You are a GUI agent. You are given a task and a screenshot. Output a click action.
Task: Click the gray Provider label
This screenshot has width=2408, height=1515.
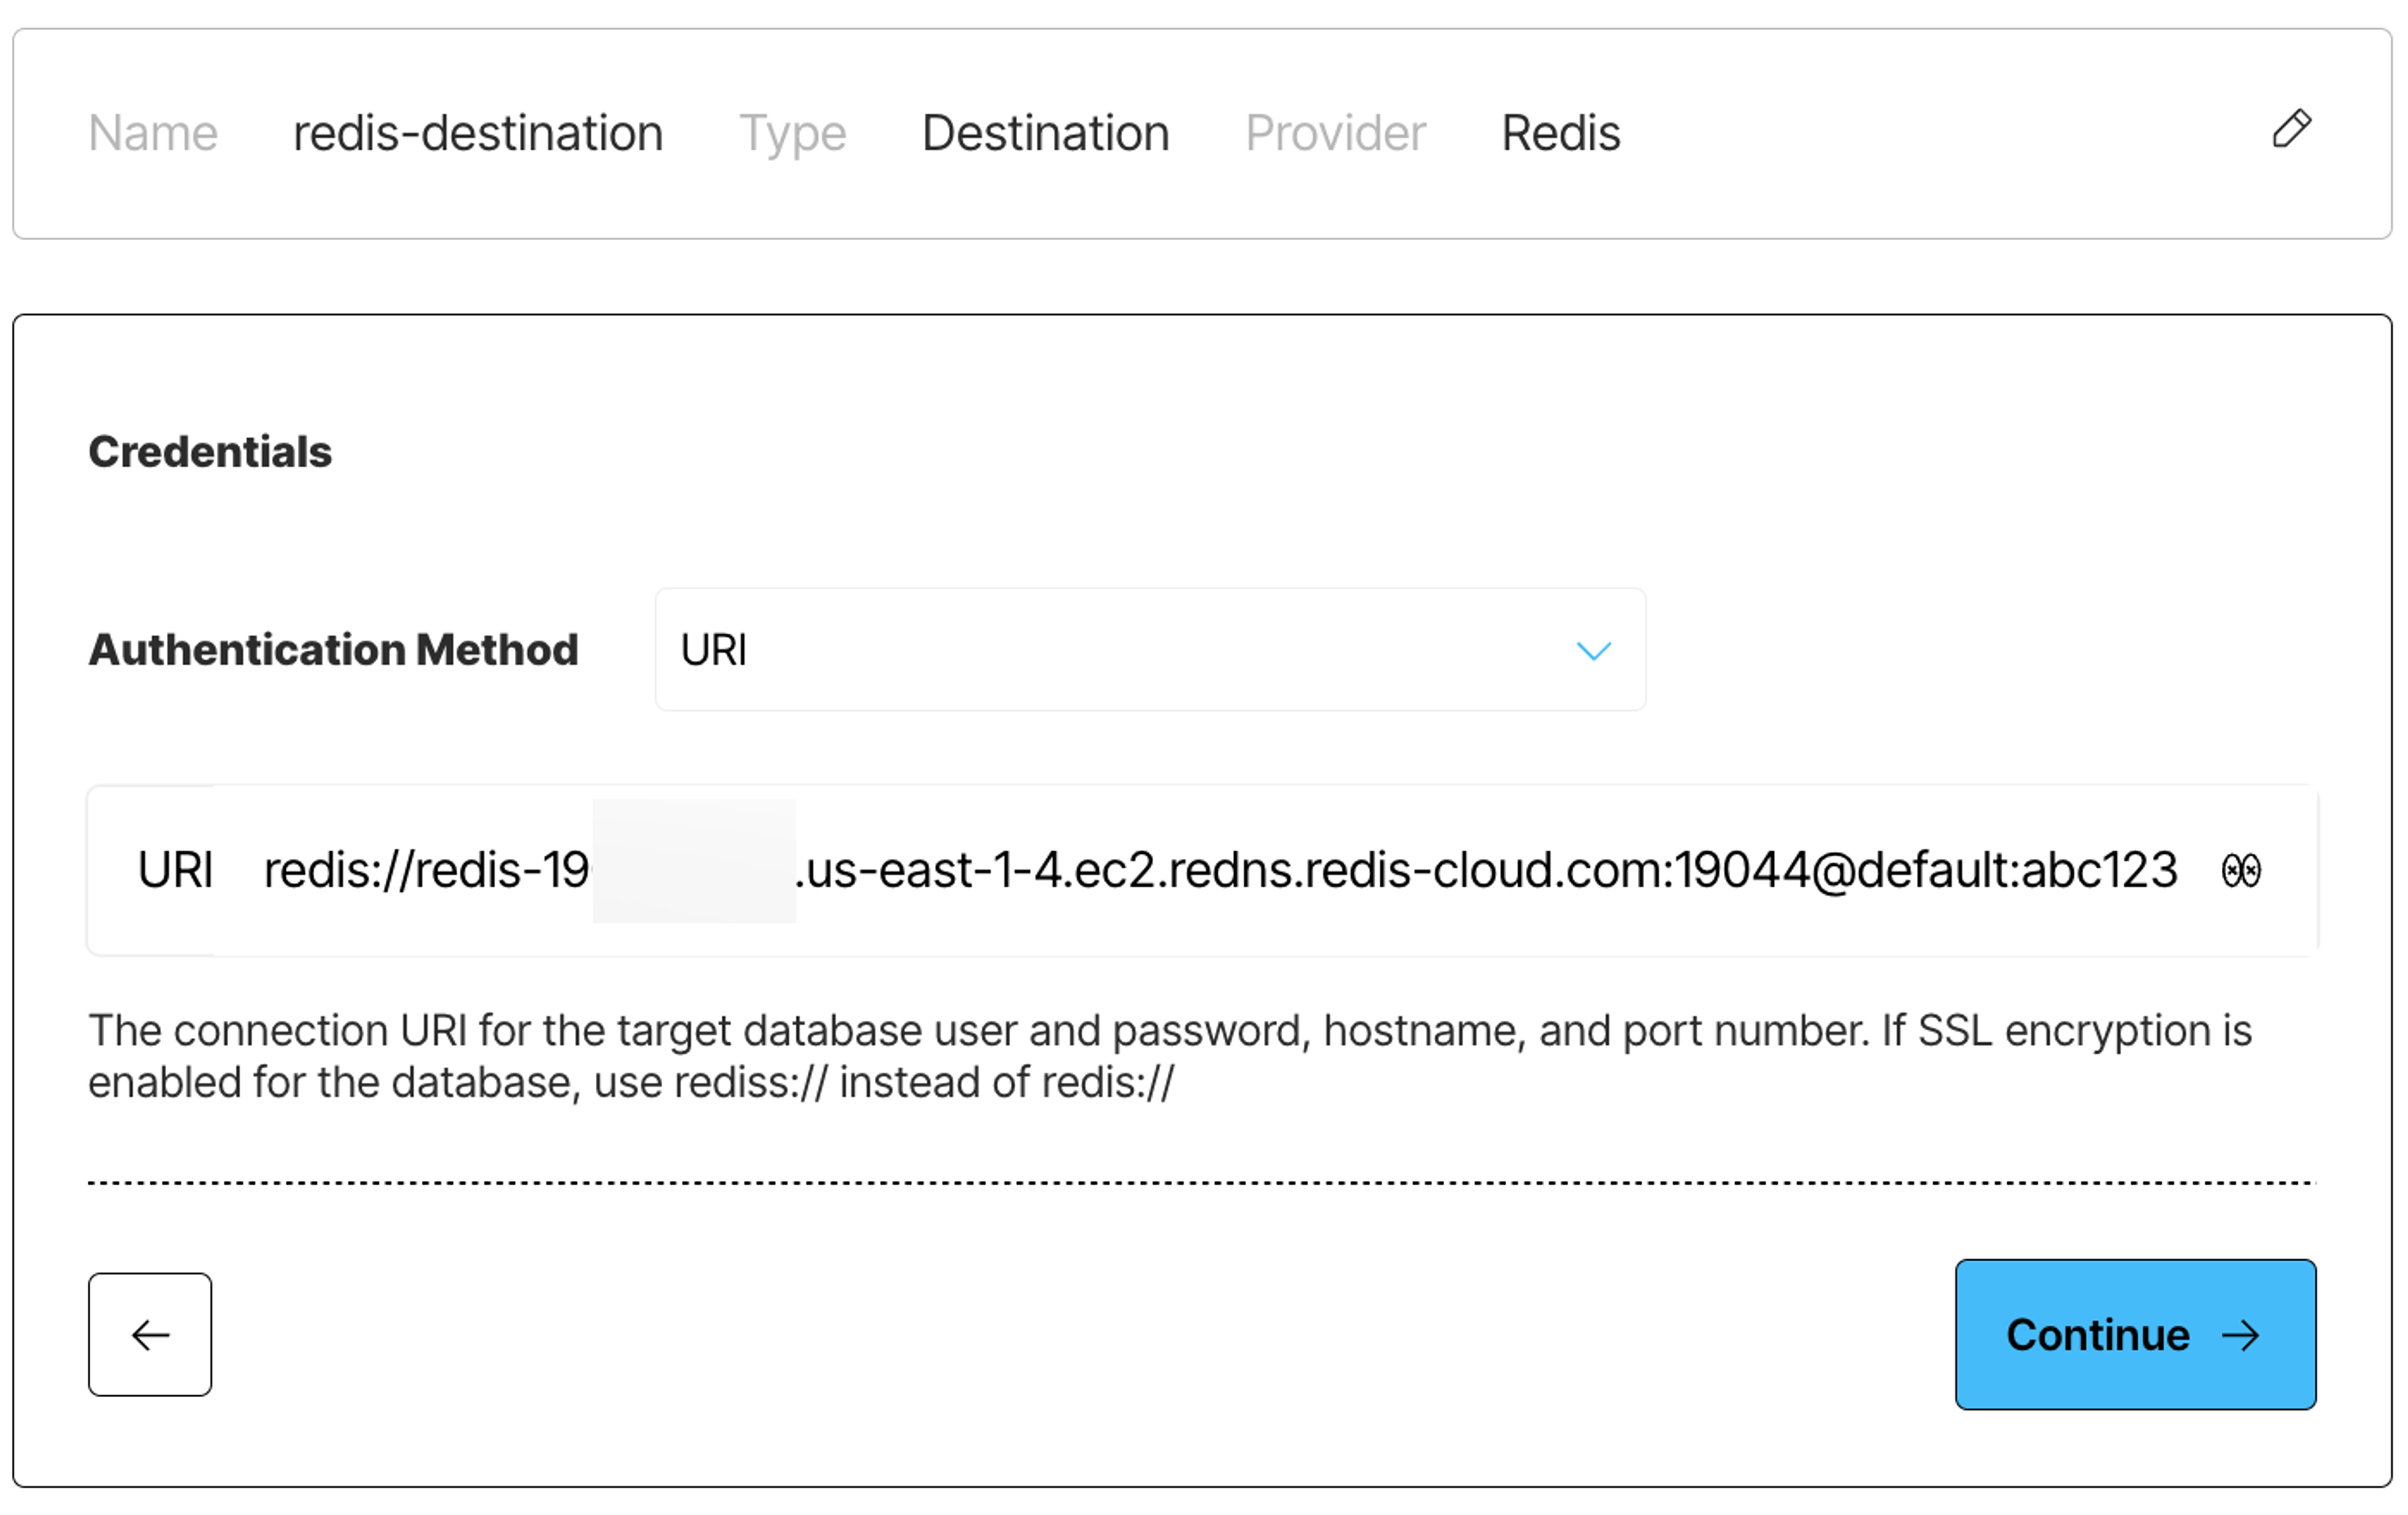click(1335, 133)
